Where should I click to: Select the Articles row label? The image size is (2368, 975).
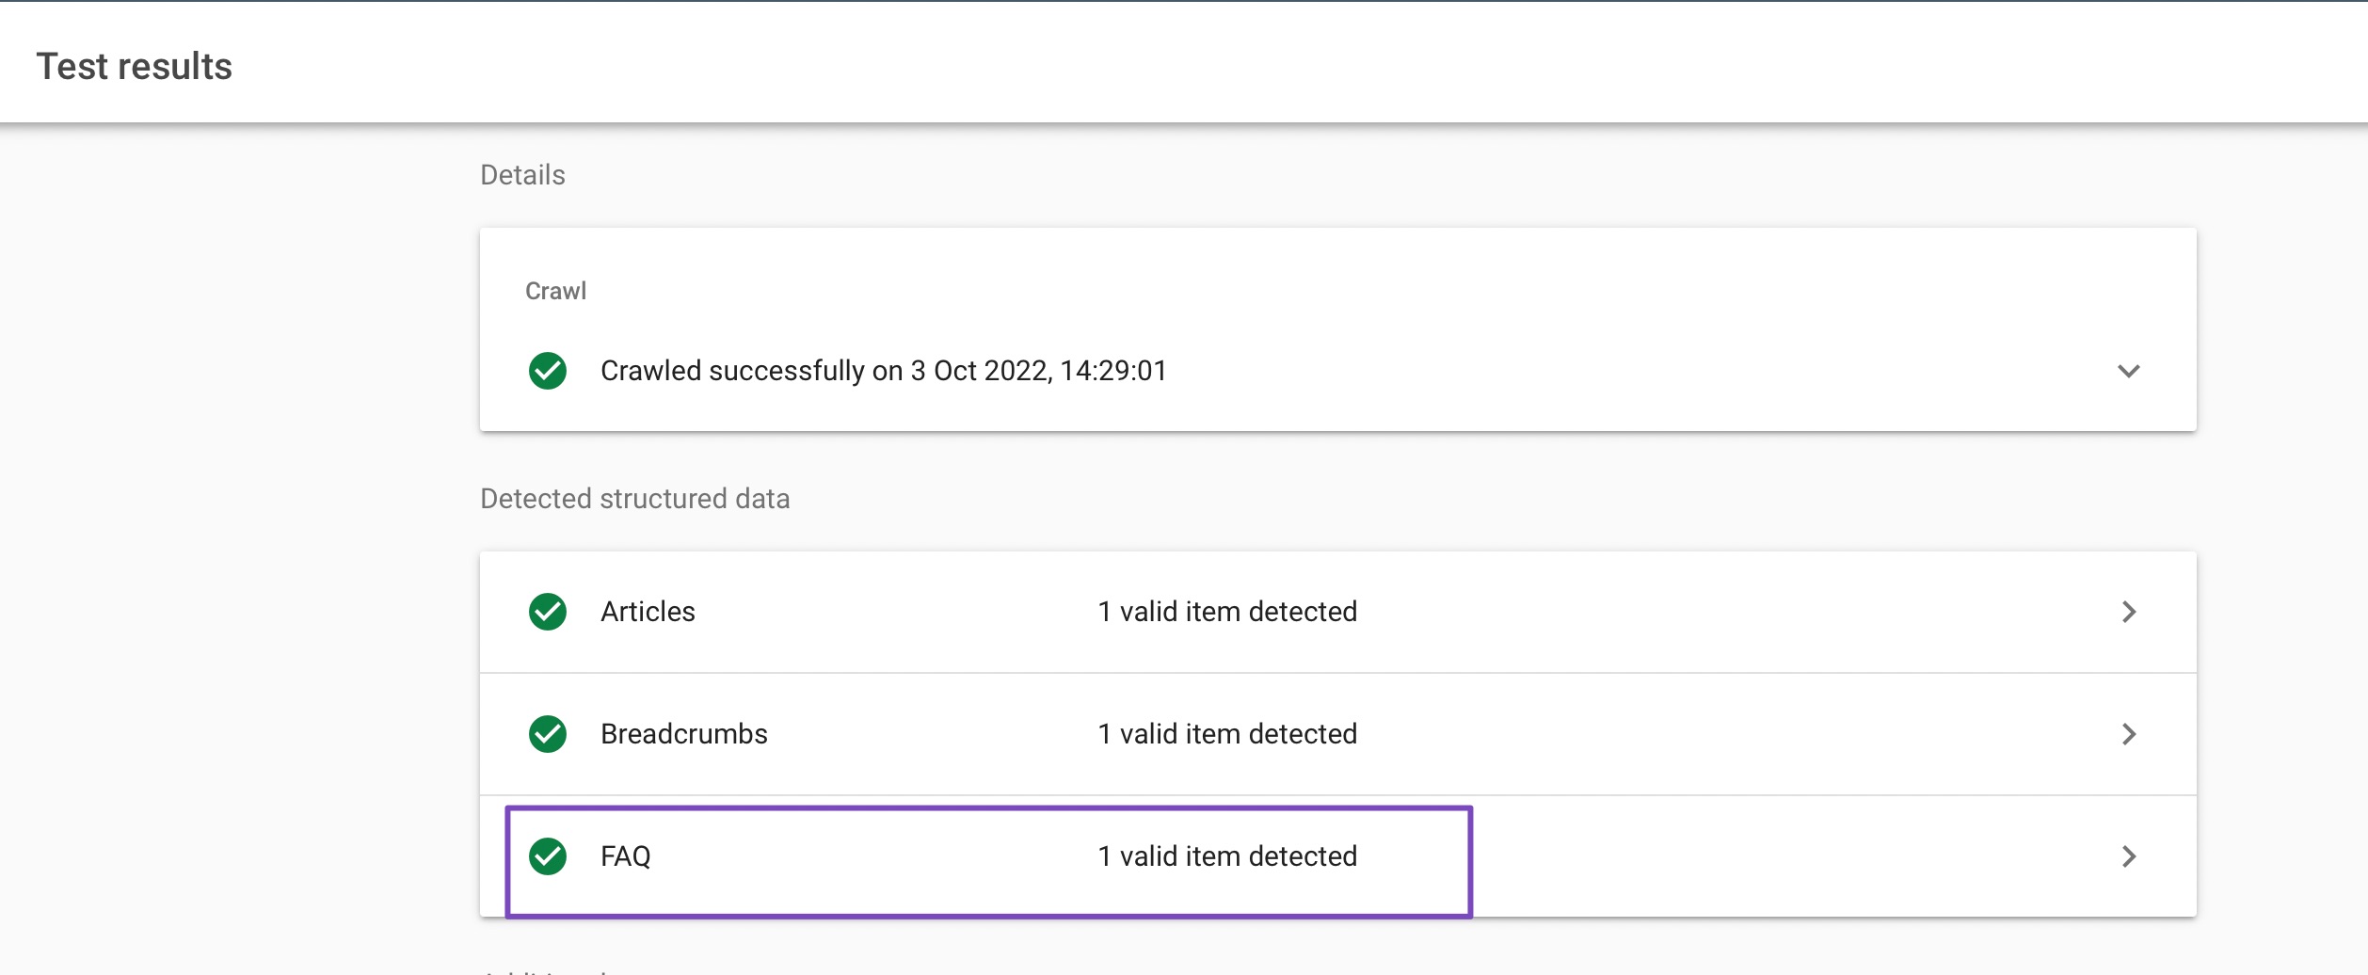[x=648, y=612]
